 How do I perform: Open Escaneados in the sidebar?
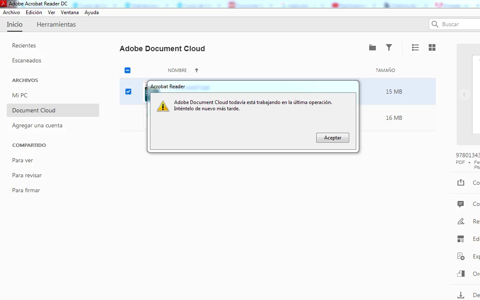(27, 61)
